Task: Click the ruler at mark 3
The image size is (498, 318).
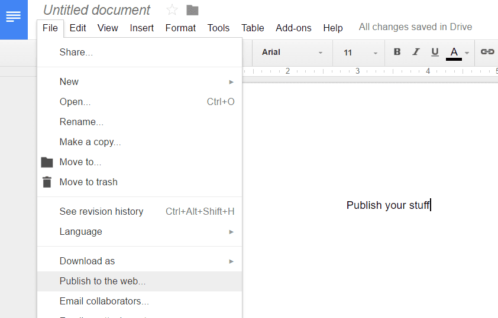Action: [x=358, y=71]
